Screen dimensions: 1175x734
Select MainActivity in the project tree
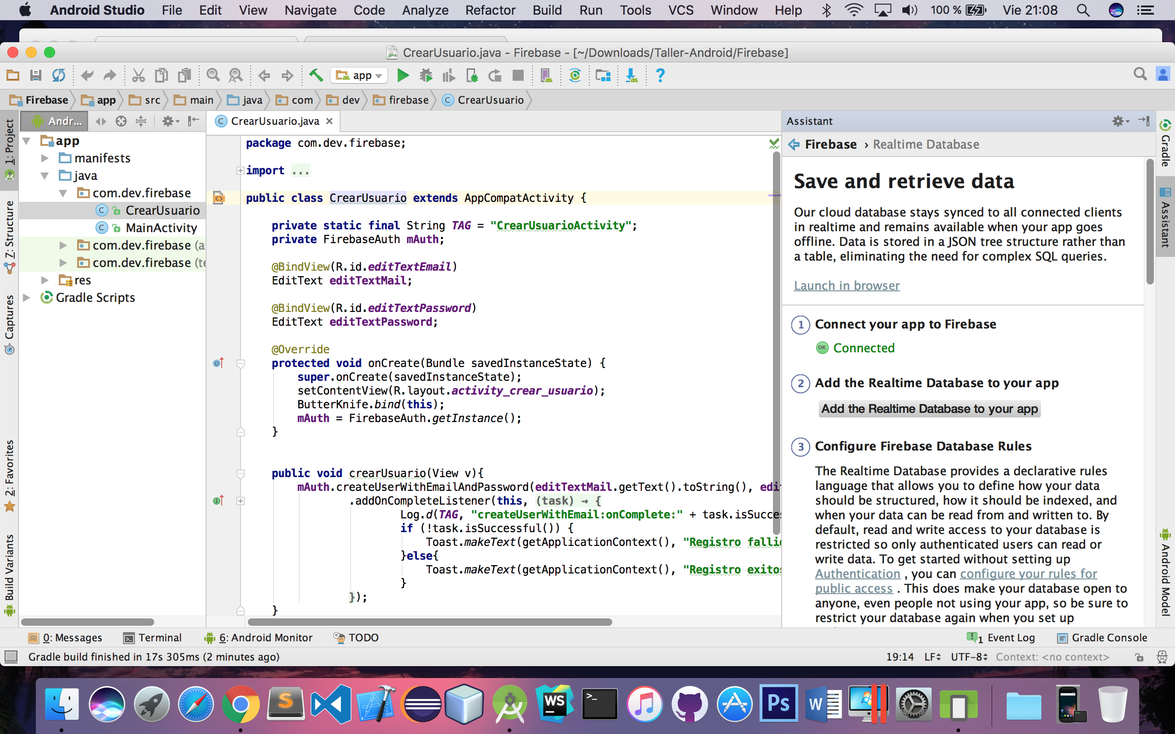click(161, 228)
